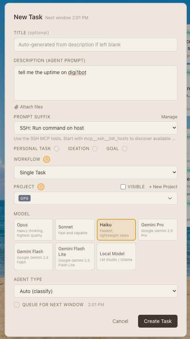Screen dimensions: 190x339
Task: Open the Workflow Single Task dropdown
Action: tap(96, 172)
